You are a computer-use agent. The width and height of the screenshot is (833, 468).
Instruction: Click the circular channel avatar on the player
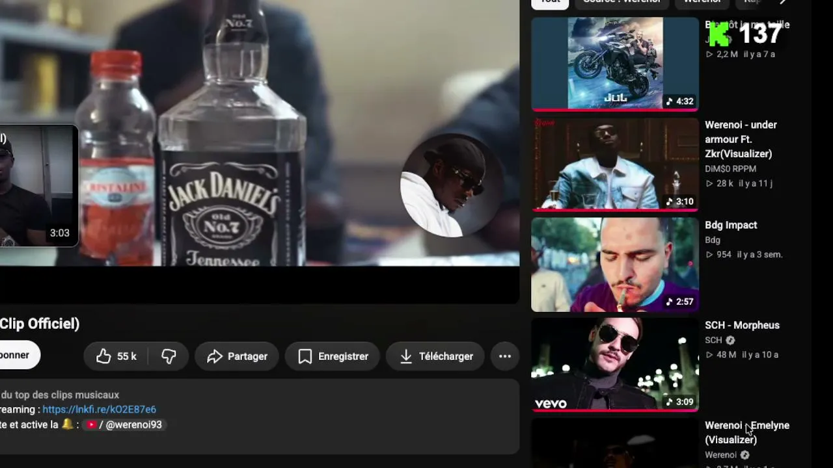452,186
